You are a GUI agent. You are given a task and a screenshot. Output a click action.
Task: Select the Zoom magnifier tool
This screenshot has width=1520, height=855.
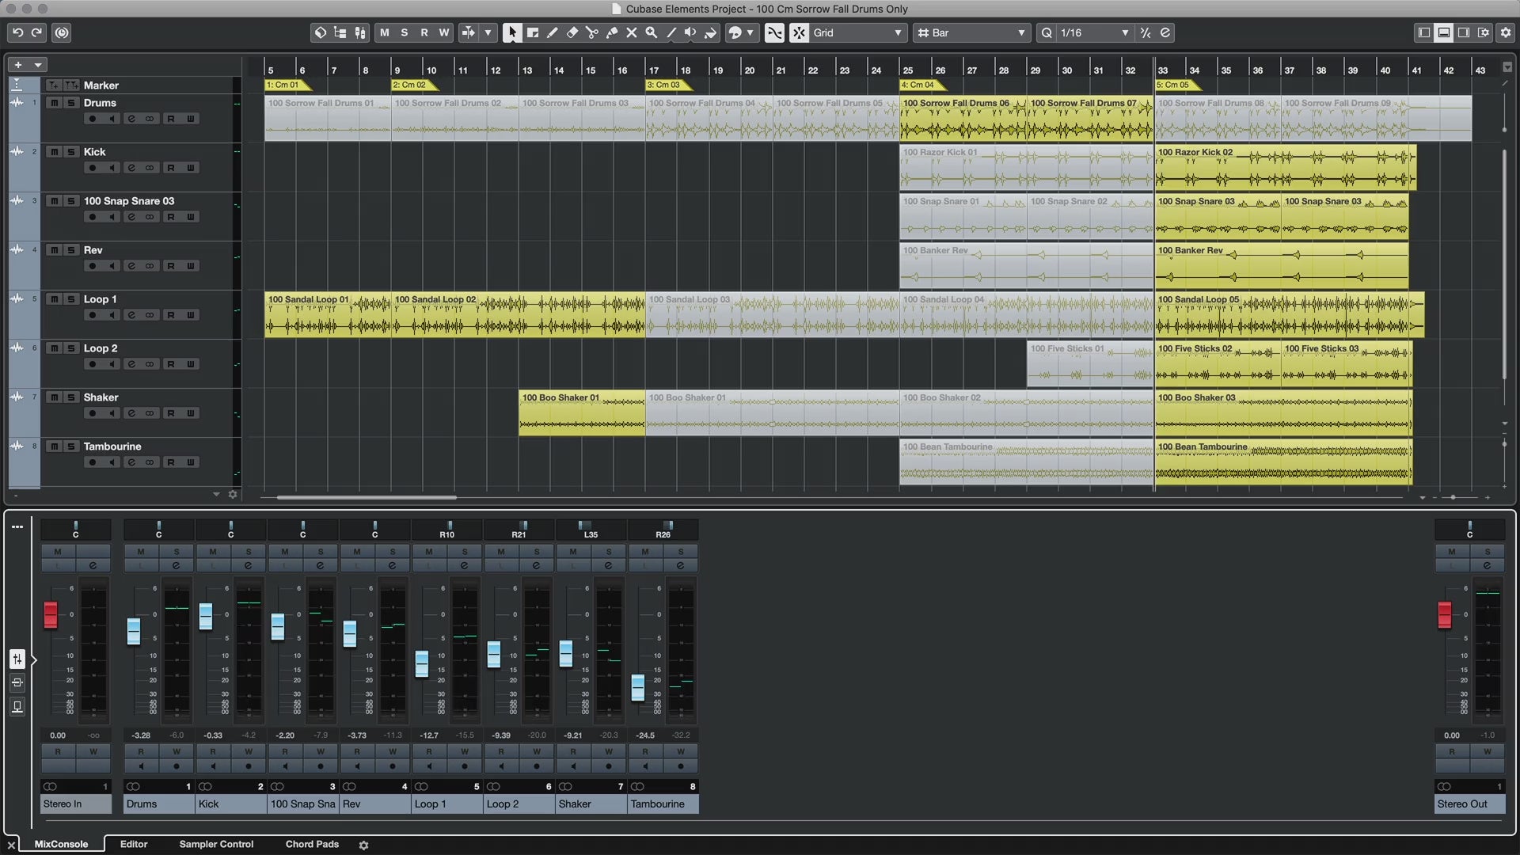652,32
